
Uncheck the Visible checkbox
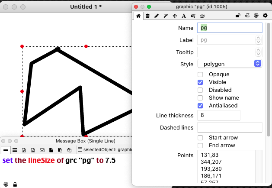[200, 82]
